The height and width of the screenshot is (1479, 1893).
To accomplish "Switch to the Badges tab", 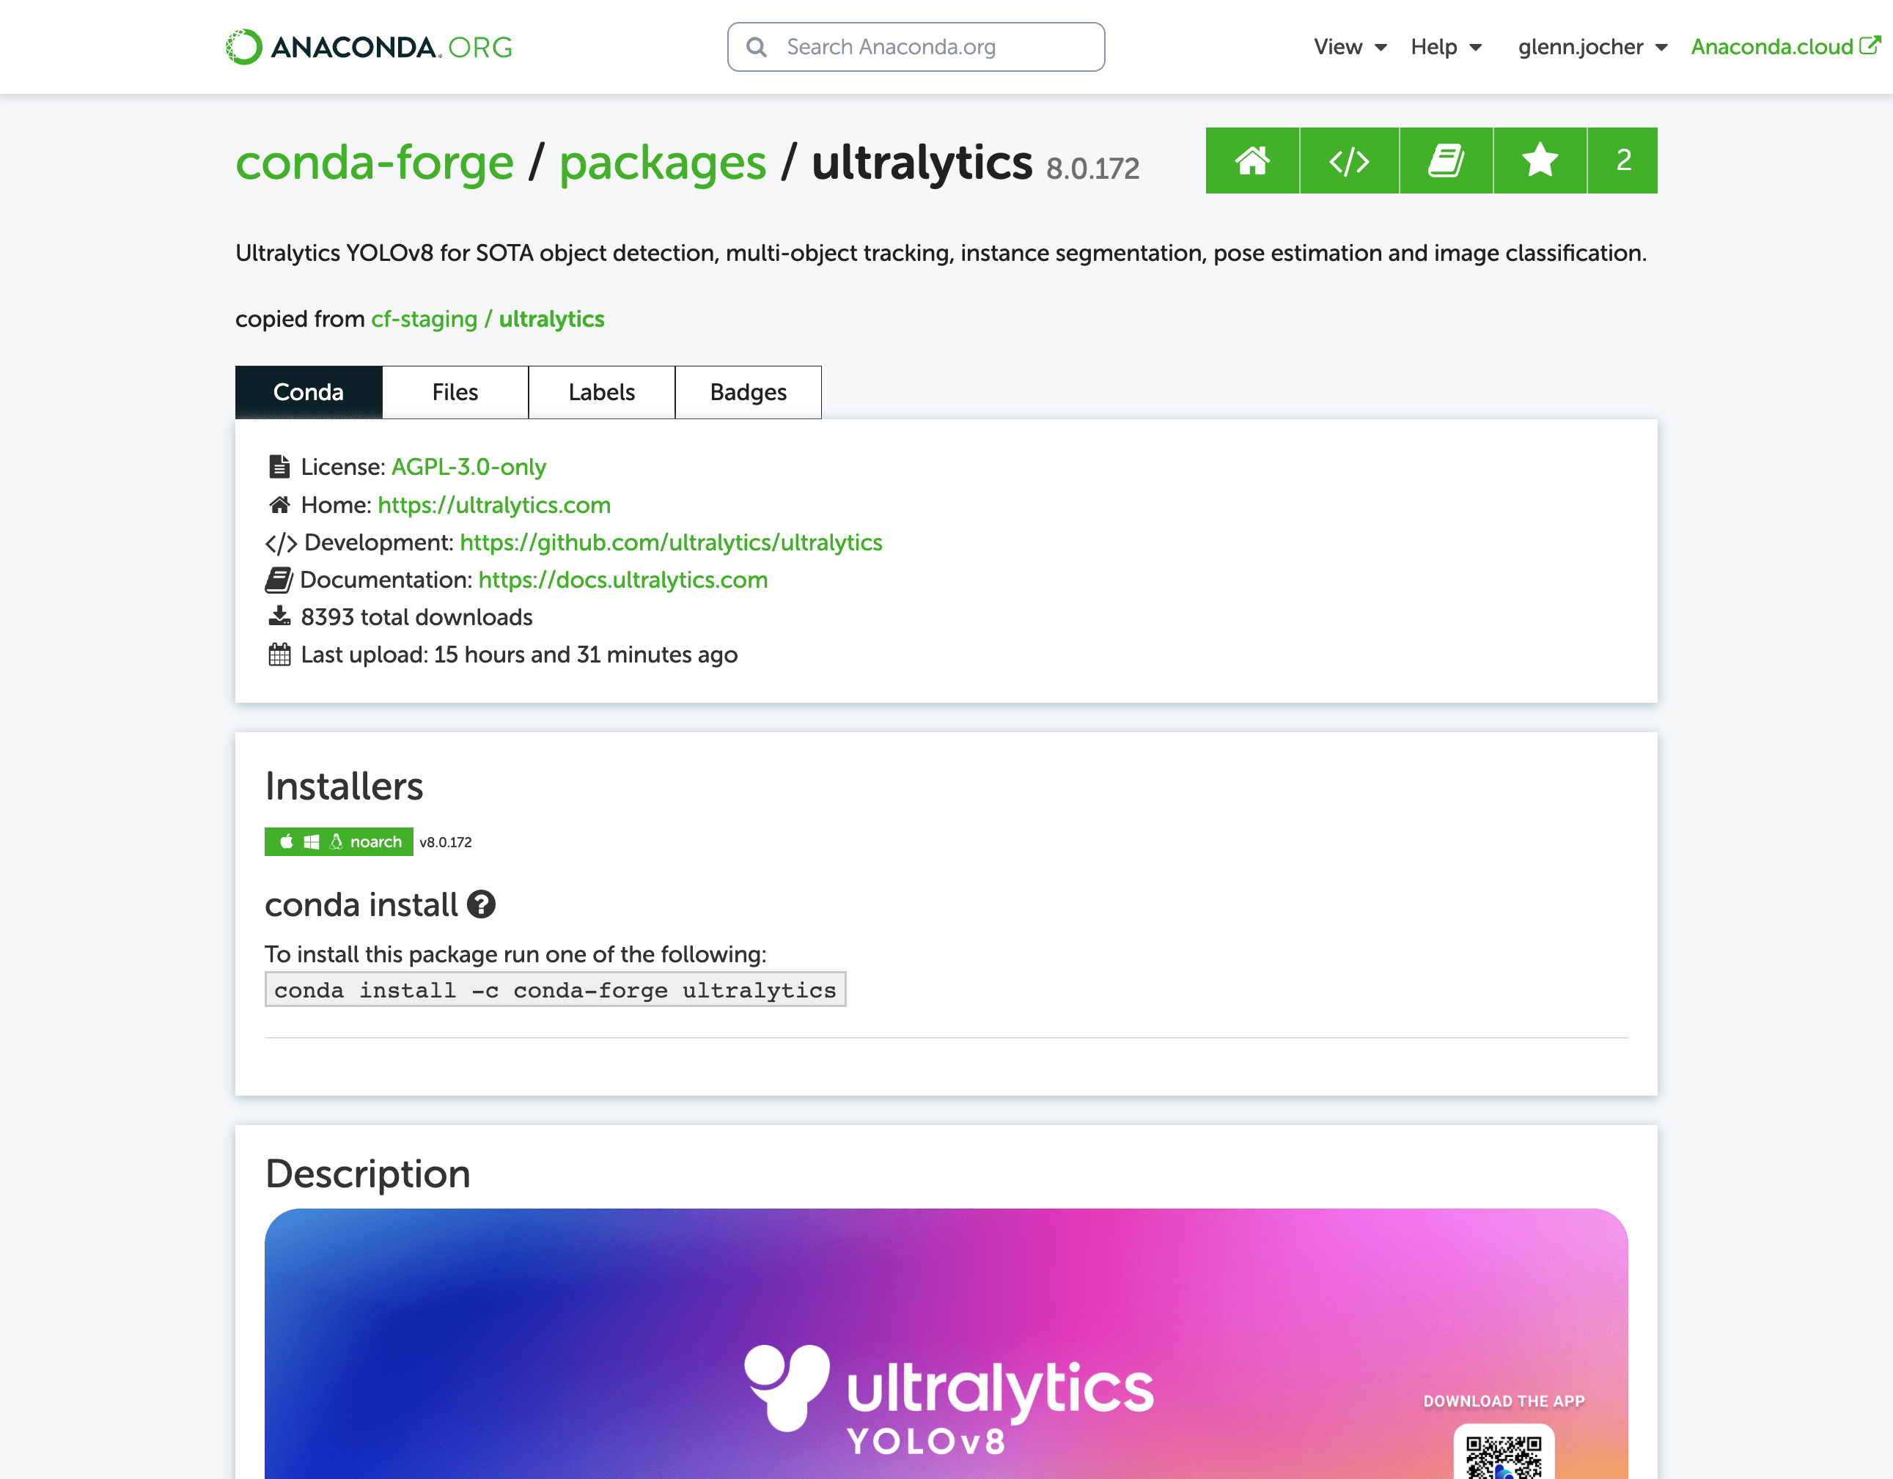I will pos(747,391).
